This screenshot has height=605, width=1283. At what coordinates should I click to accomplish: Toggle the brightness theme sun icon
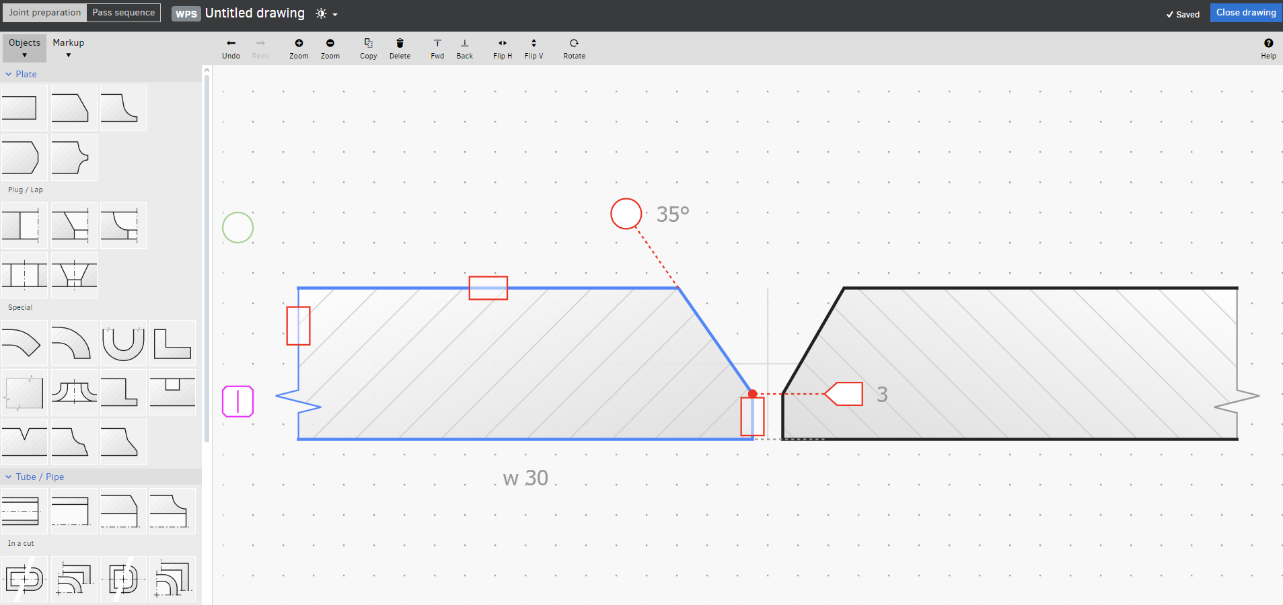[322, 13]
